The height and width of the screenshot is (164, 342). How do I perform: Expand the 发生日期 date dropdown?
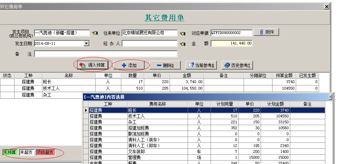point(87,43)
